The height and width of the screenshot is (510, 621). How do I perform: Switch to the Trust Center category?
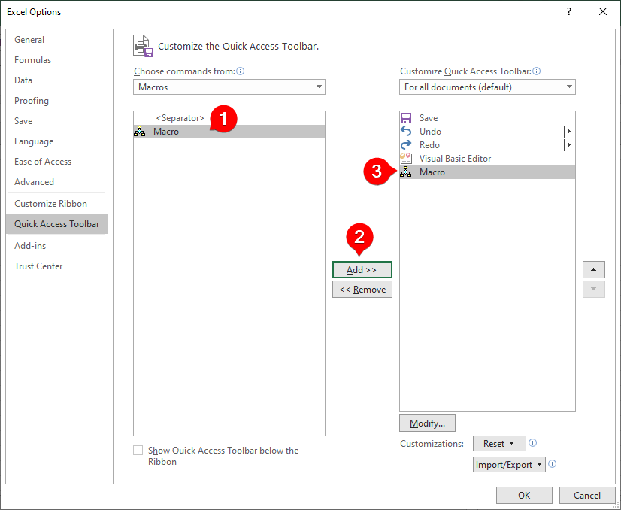point(57,266)
